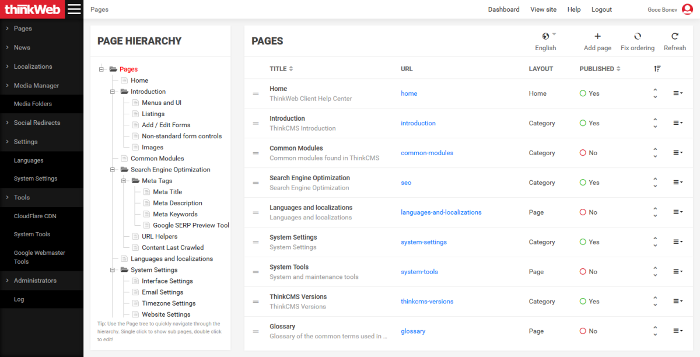Click the Logout link

[x=601, y=9]
